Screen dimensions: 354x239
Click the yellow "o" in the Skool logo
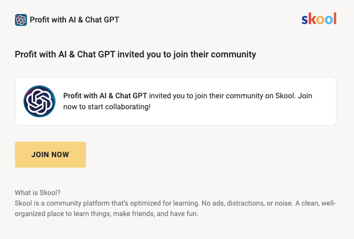click(319, 20)
